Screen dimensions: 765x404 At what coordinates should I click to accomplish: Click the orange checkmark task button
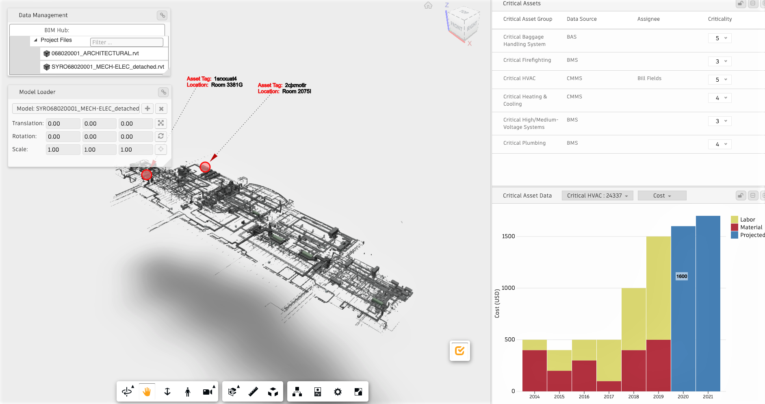coord(460,351)
